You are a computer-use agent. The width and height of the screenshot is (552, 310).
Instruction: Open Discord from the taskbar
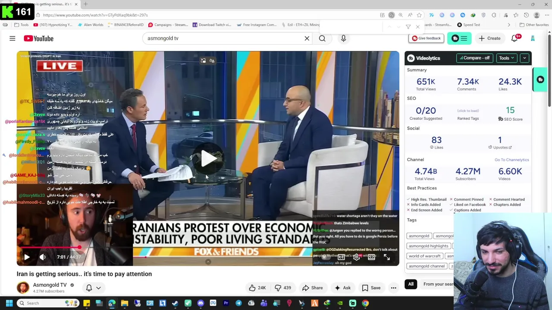click(x=201, y=303)
